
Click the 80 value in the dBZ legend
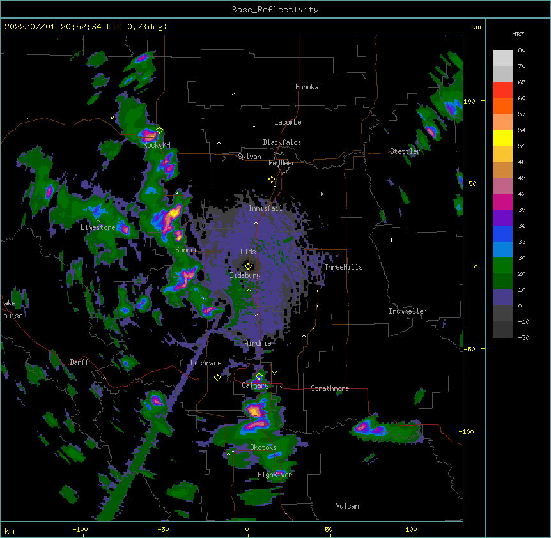pyautogui.click(x=522, y=50)
